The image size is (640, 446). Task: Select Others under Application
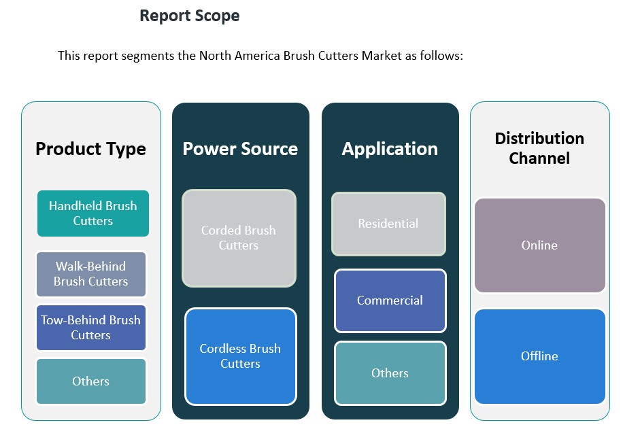[390, 373]
